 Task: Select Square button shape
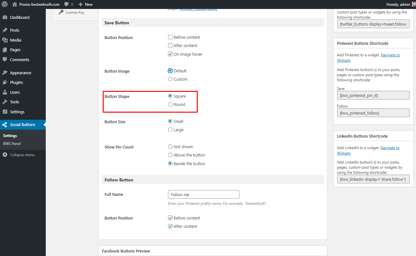coord(170,96)
